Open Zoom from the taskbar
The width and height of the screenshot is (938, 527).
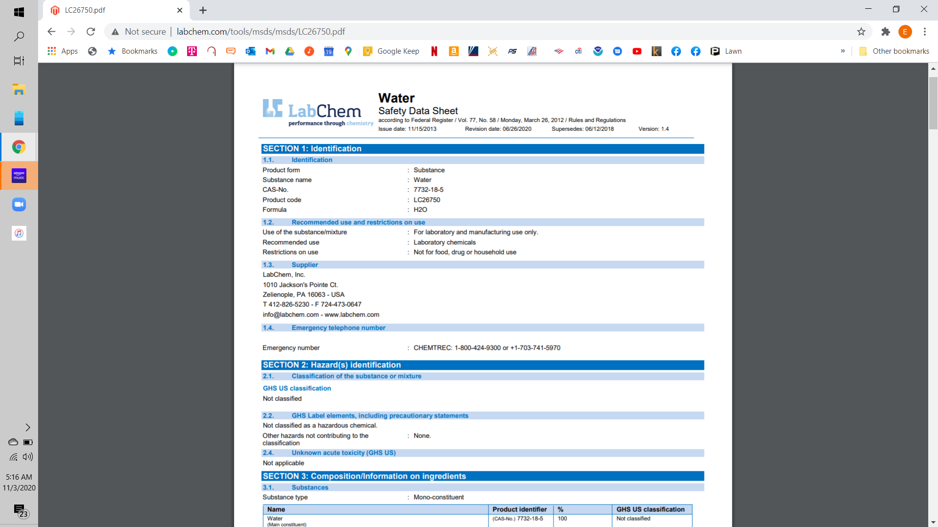(x=19, y=204)
